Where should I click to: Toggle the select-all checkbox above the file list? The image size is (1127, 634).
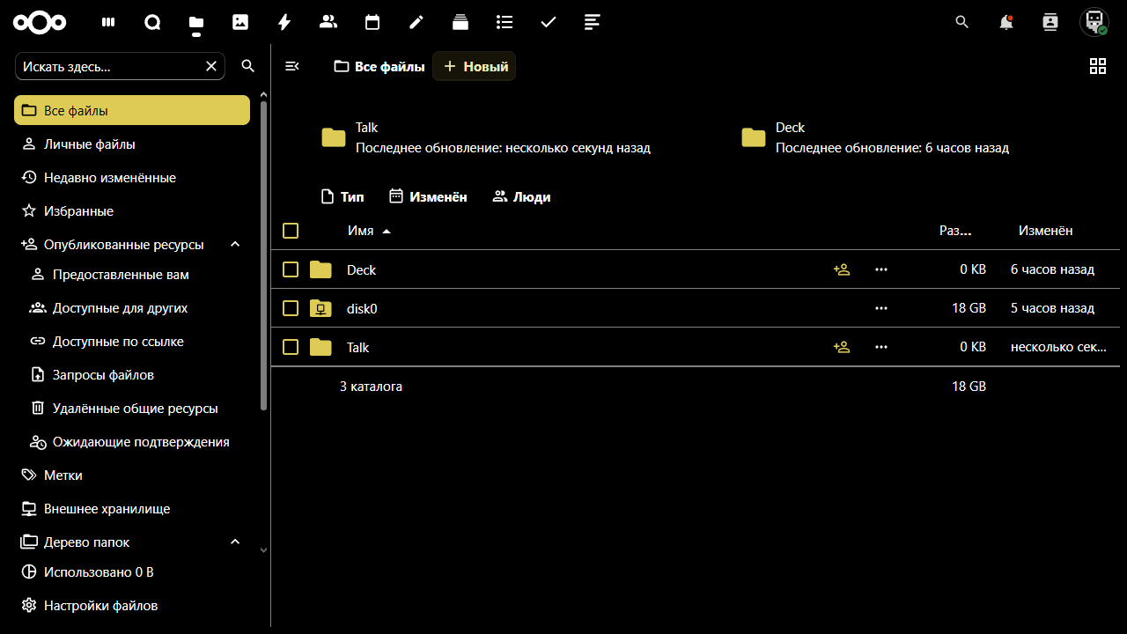click(290, 230)
